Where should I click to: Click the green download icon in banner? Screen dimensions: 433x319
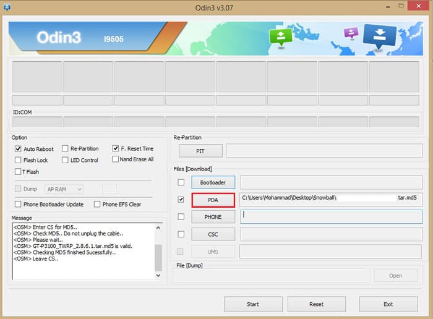(281, 37)
